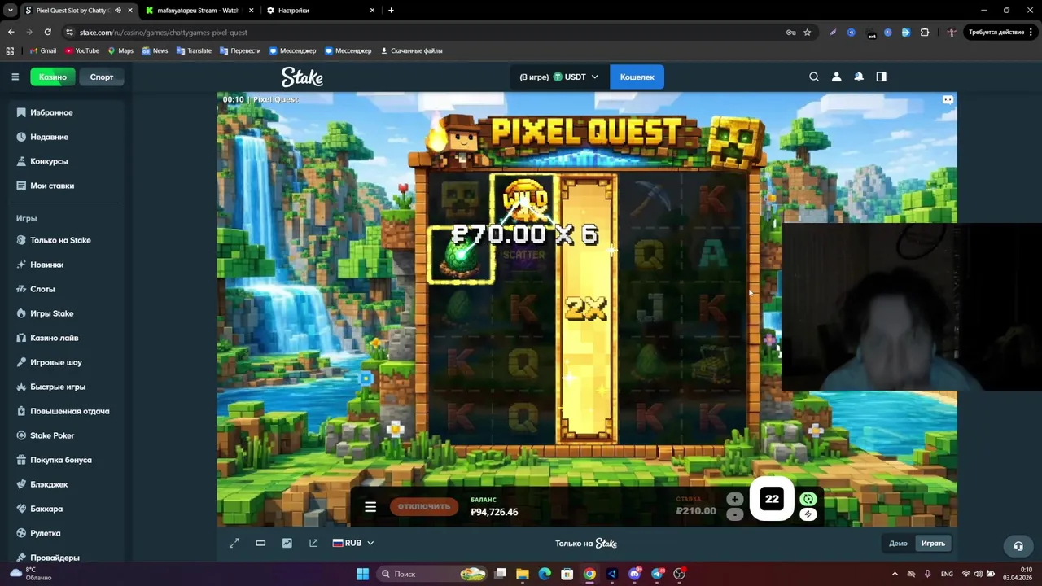Switch to Играть mode

(933, 543)
